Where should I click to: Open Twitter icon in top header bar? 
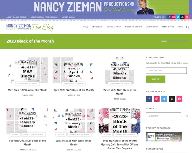point(178,17)
